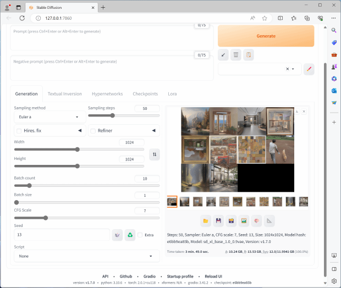
Task: Click the Sampling steps number field
Action: 147,108
